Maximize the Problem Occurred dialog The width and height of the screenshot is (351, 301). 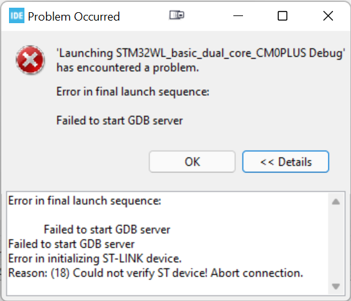tap(282, 16)
